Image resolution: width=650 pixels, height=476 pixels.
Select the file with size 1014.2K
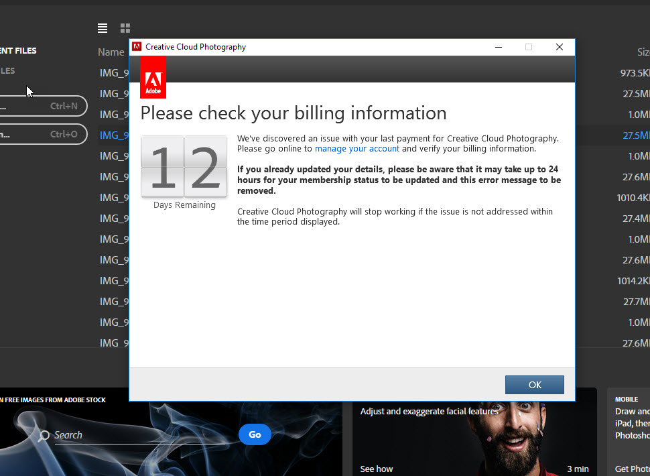pos(374,281)
